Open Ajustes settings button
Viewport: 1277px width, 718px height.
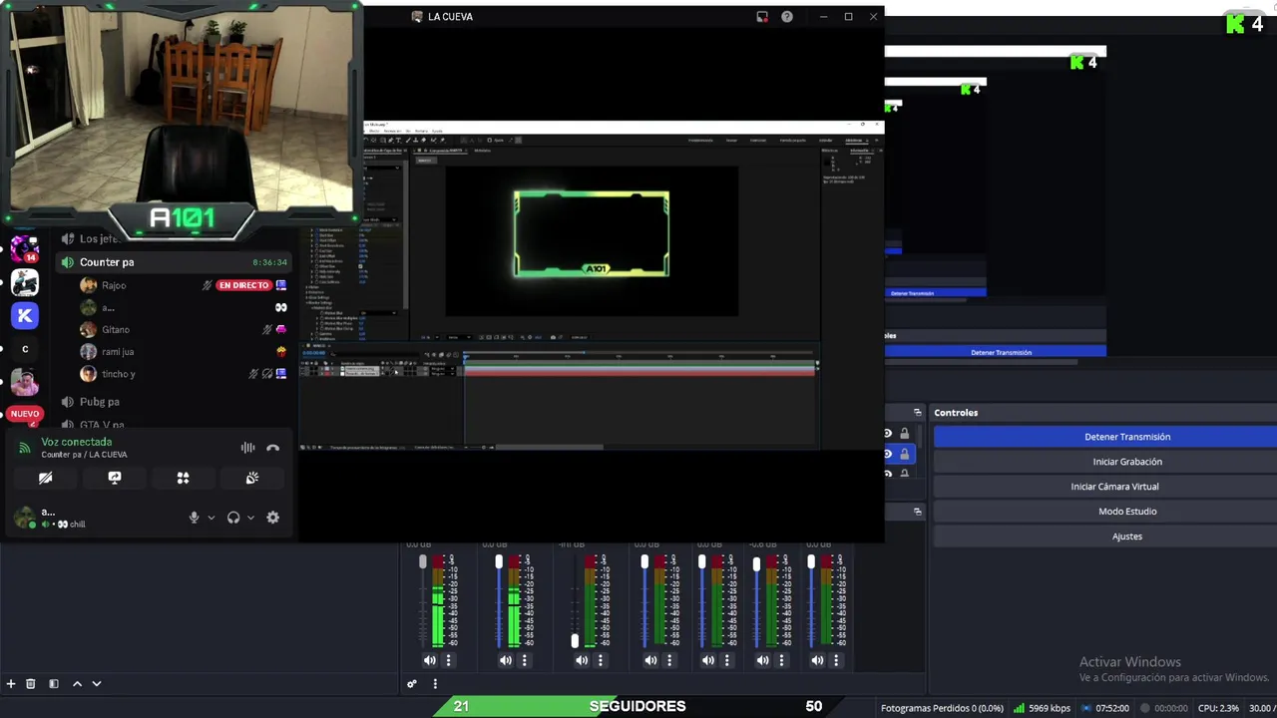1127,537
